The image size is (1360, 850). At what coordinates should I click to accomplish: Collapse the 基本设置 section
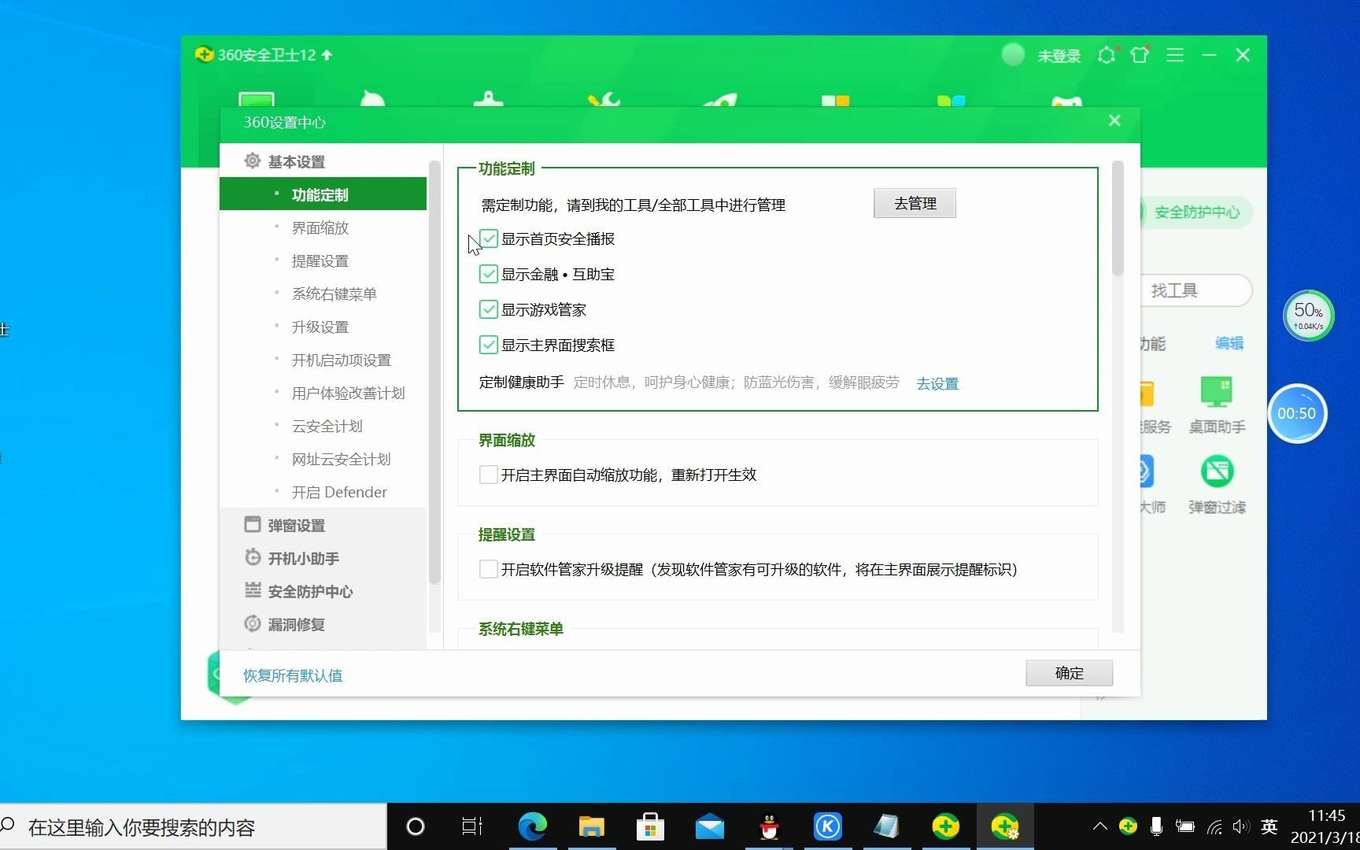coord(296,161)
